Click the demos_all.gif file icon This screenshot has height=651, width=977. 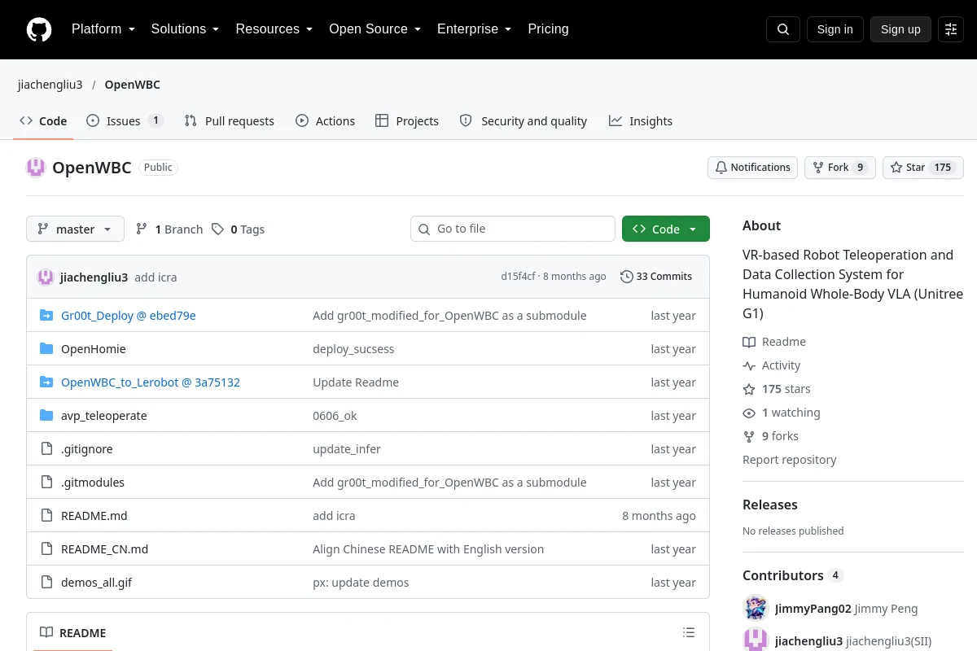(46, 583)
